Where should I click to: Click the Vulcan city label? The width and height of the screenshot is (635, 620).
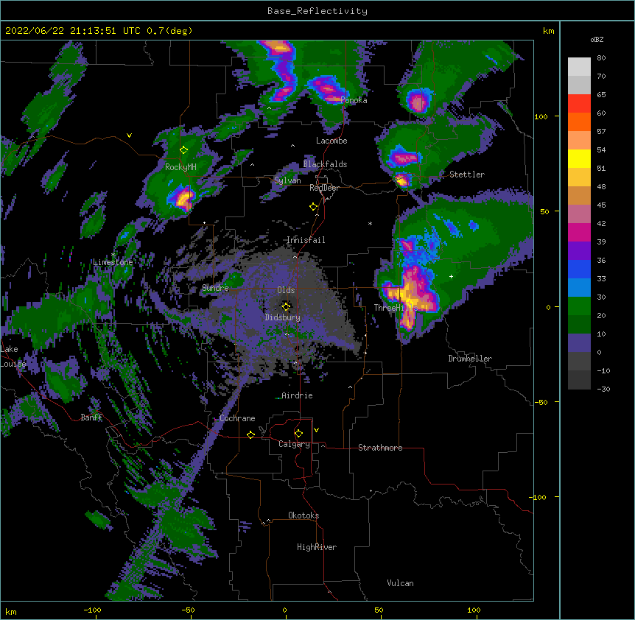[400, 583]
